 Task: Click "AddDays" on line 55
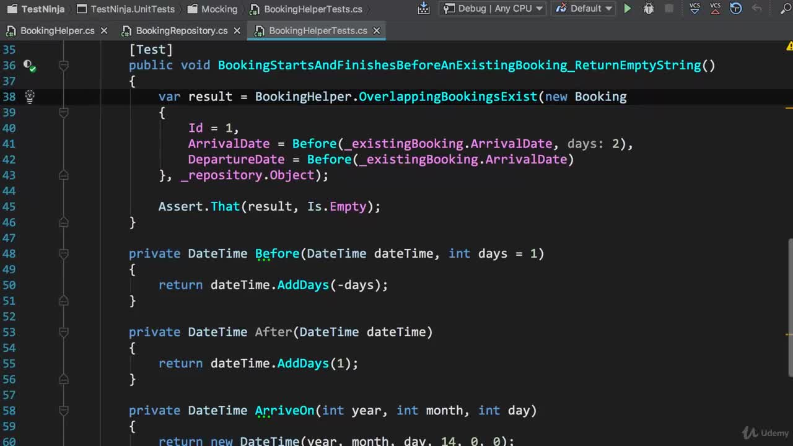coord(303,363)
